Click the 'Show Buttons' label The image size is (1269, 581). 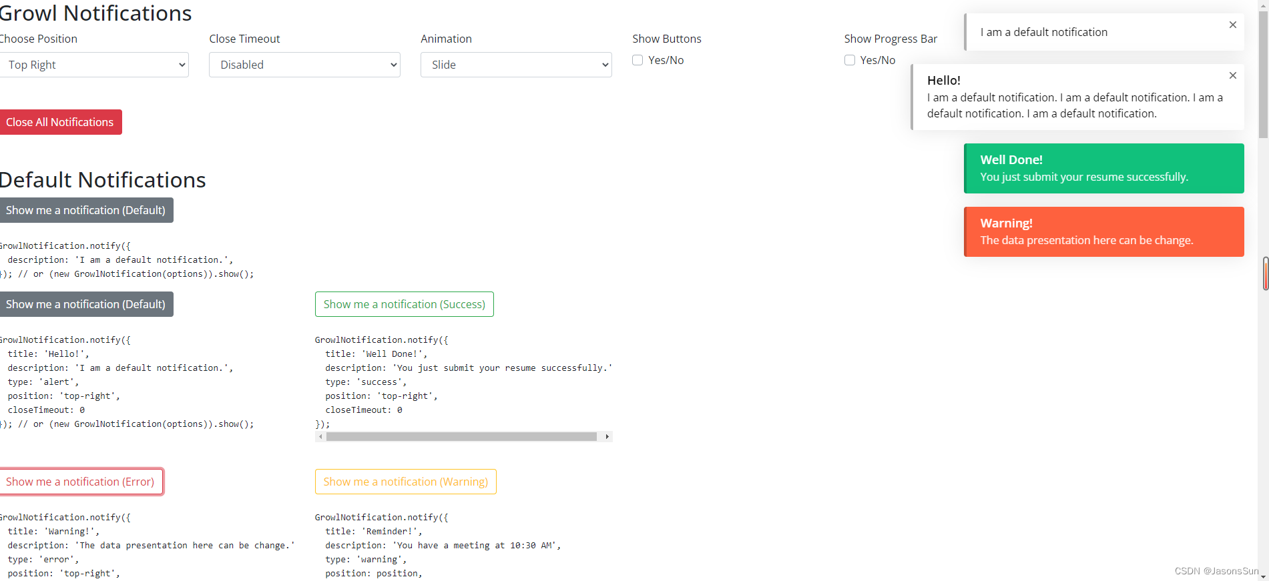[667, 39]
